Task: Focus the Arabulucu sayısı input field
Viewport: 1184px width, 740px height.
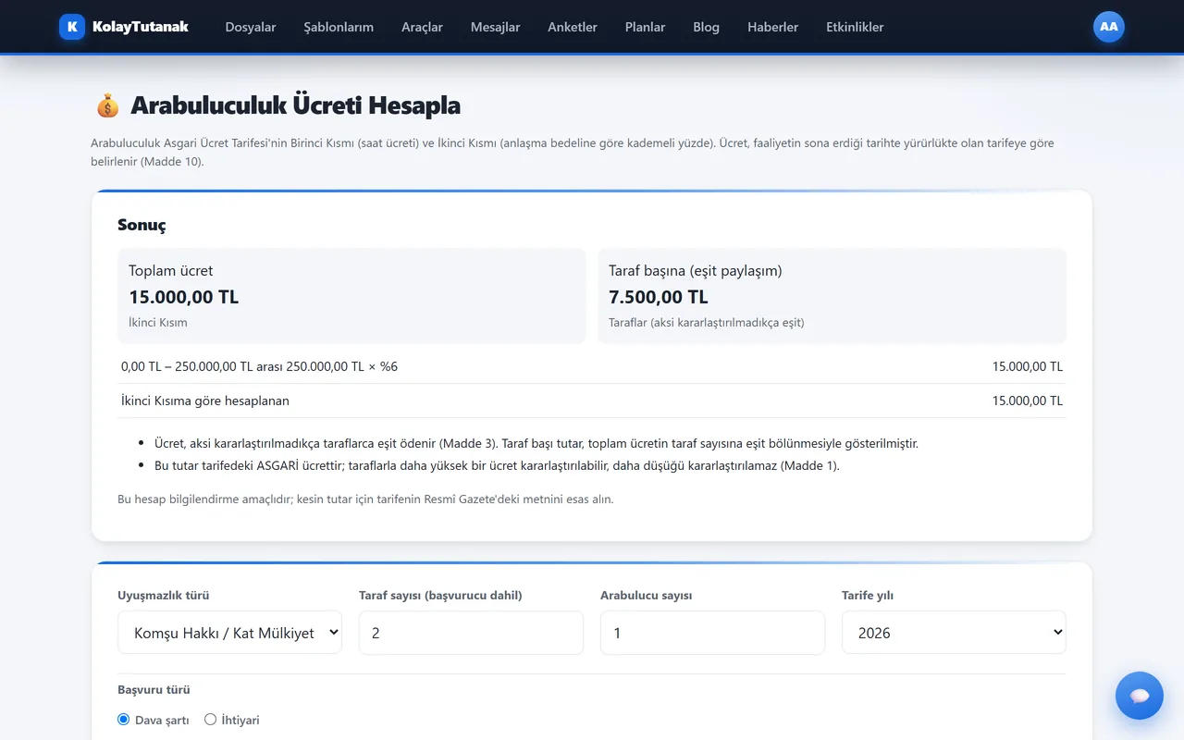Action: pos(712,633)
